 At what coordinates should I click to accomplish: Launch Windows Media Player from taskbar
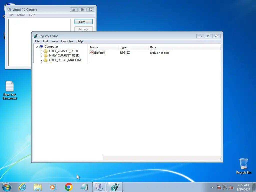pos(53,187)
